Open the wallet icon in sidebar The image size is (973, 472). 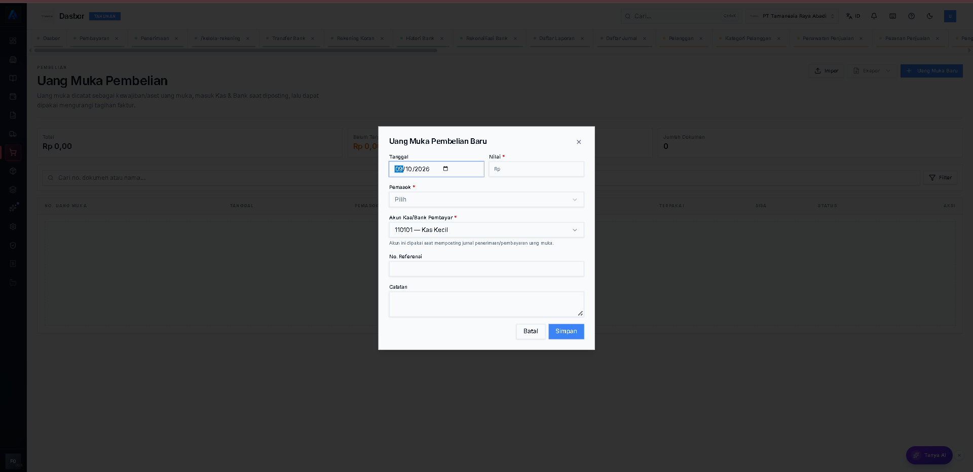[13, 96]
